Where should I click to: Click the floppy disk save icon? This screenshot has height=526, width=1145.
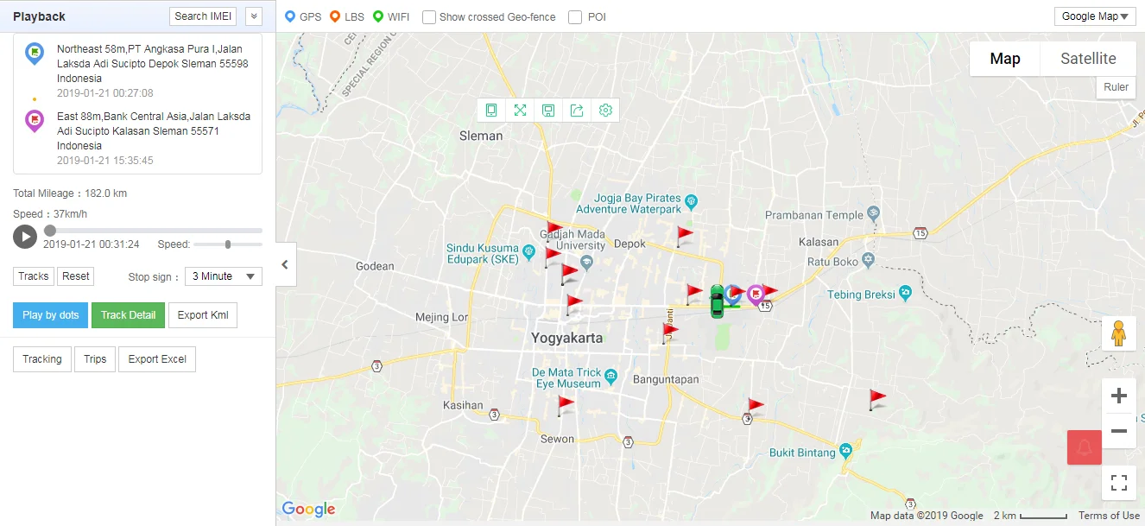click(548, 110)
